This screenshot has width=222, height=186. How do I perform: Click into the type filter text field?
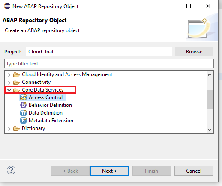click(x=109, y=64)
